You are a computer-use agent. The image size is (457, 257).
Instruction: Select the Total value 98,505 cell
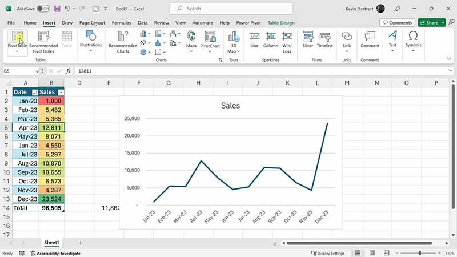51,208
